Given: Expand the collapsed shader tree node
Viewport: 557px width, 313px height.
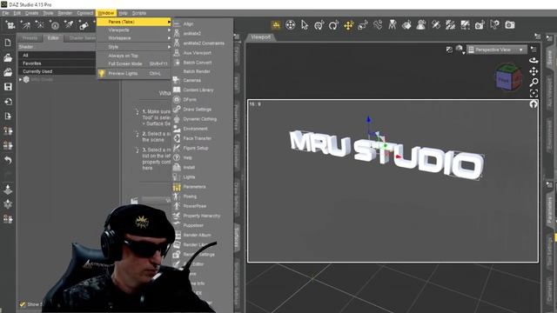Looking at the screenshot, I should pos(20,79).
